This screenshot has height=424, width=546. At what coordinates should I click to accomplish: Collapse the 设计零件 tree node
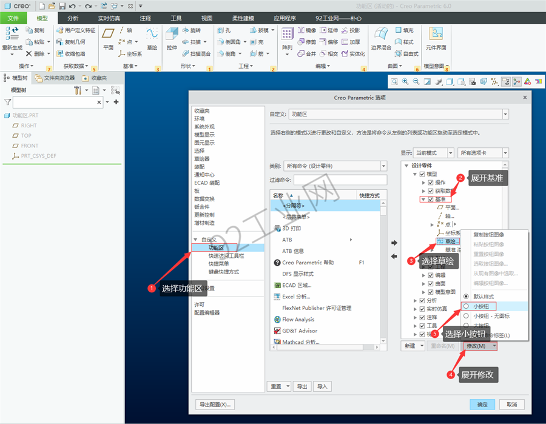coord(406,166)
